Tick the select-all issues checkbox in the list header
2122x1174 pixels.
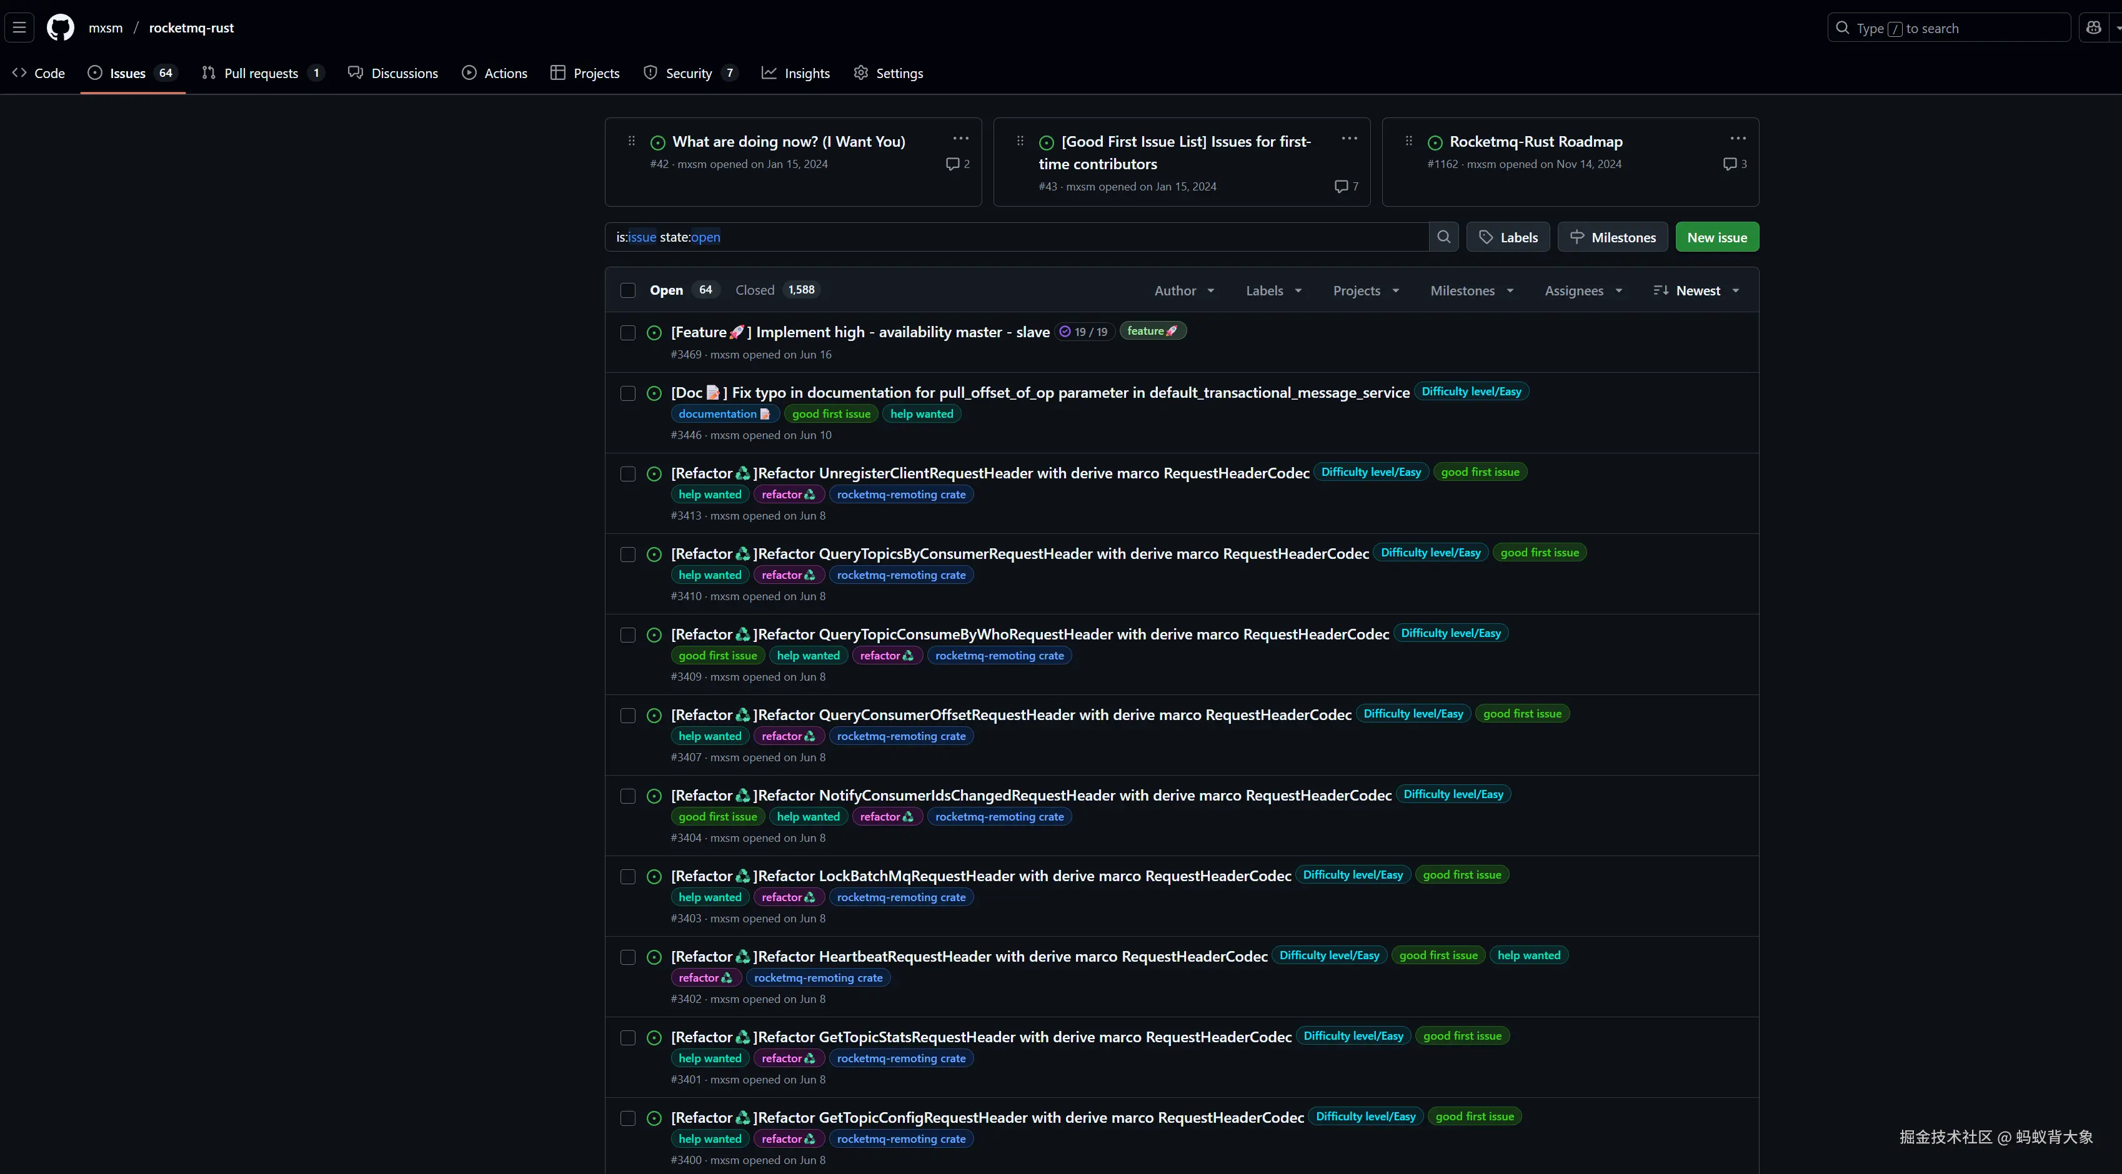628,290
